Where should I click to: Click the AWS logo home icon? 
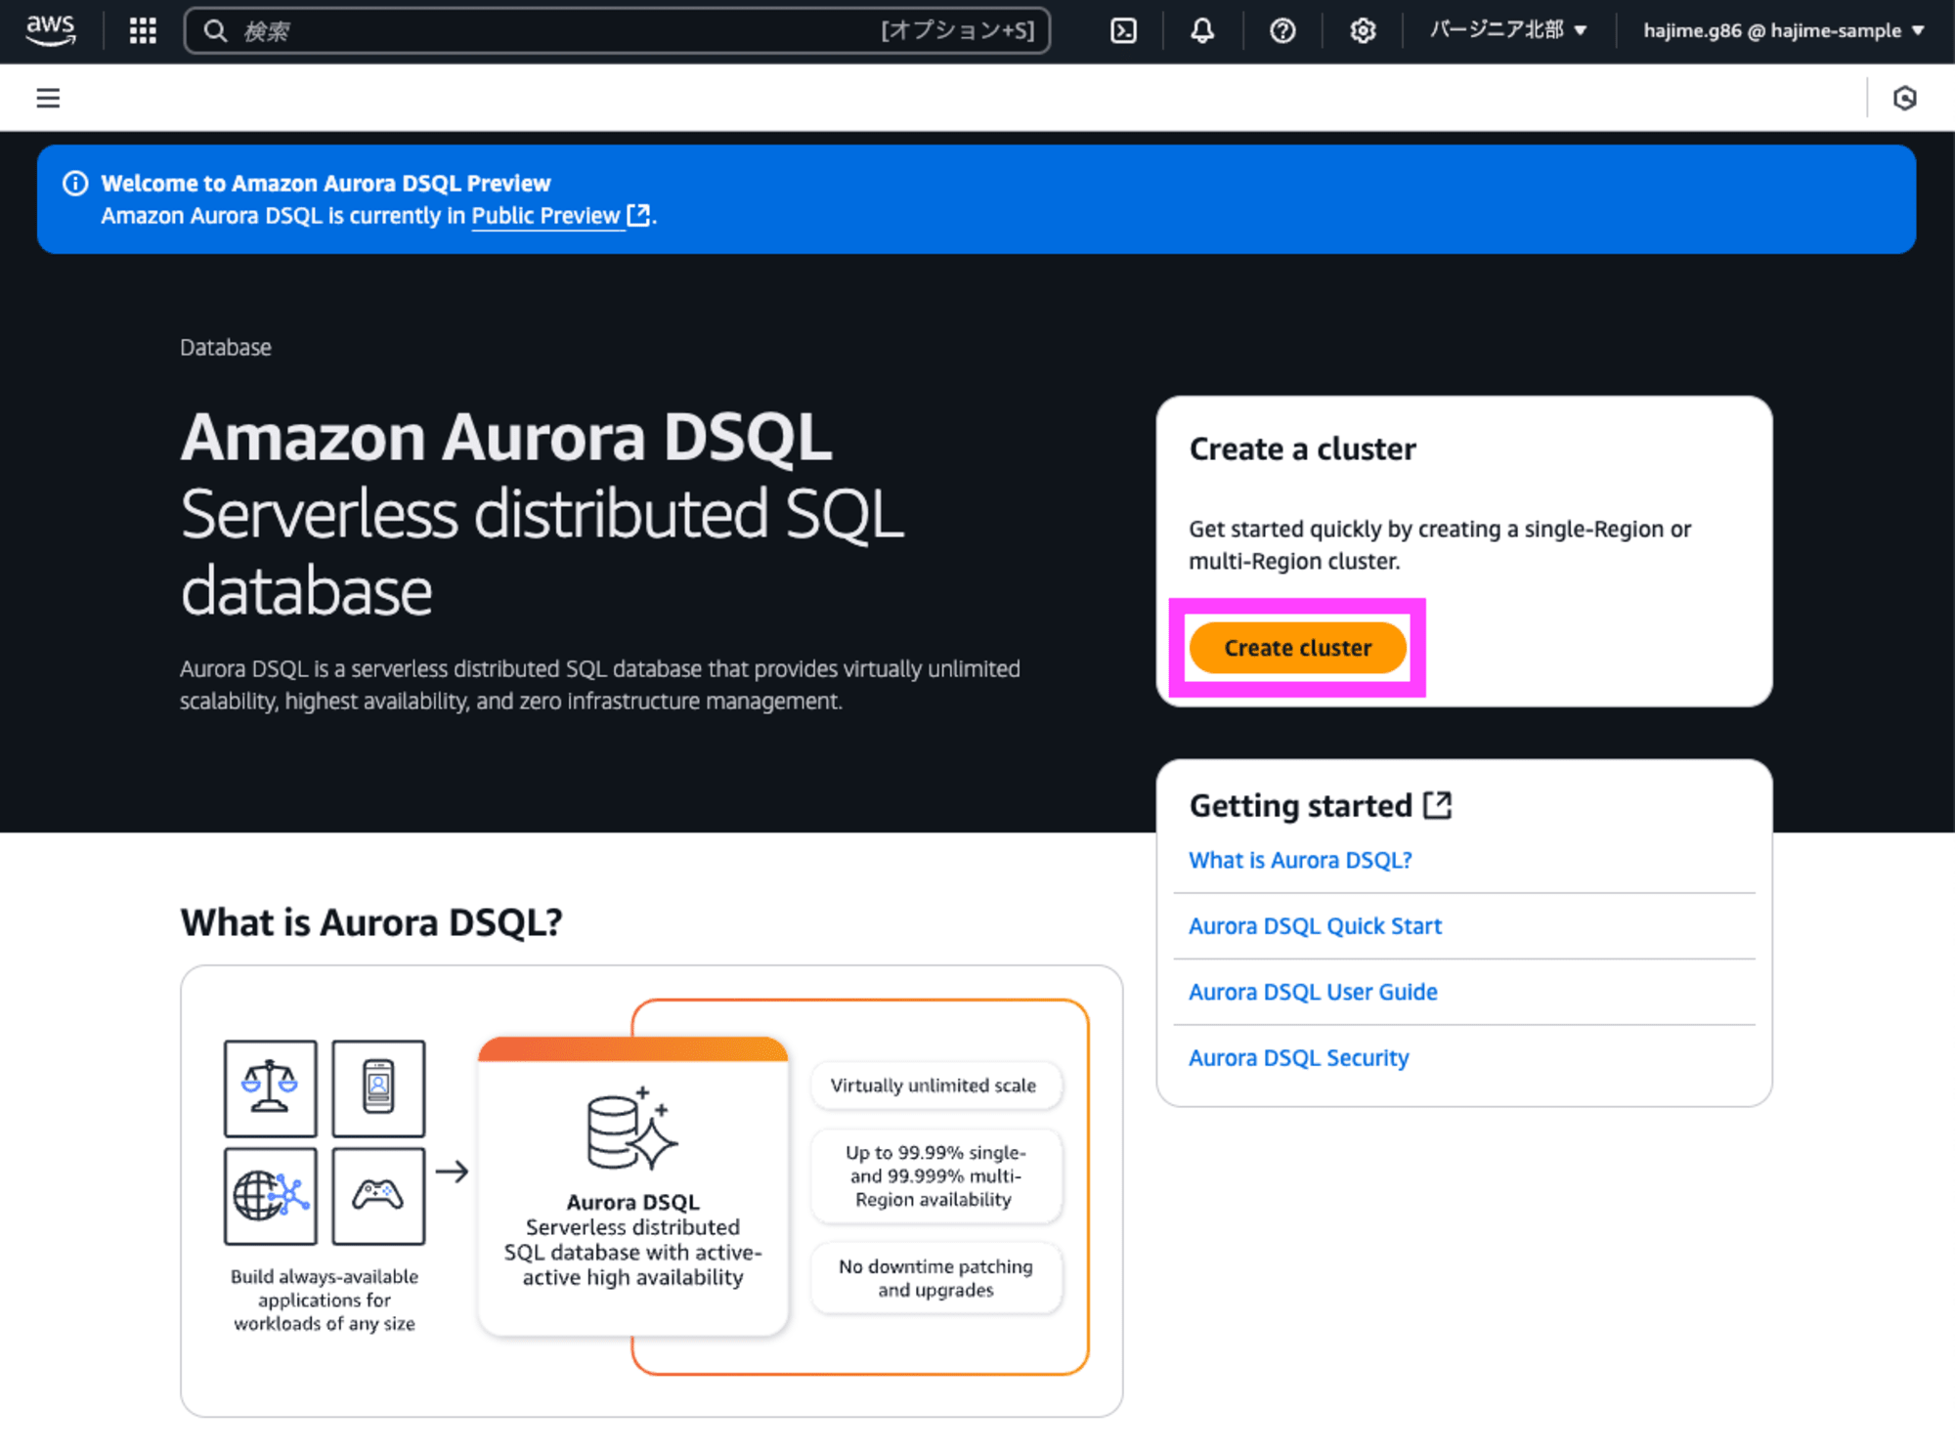tap(52, 30)
